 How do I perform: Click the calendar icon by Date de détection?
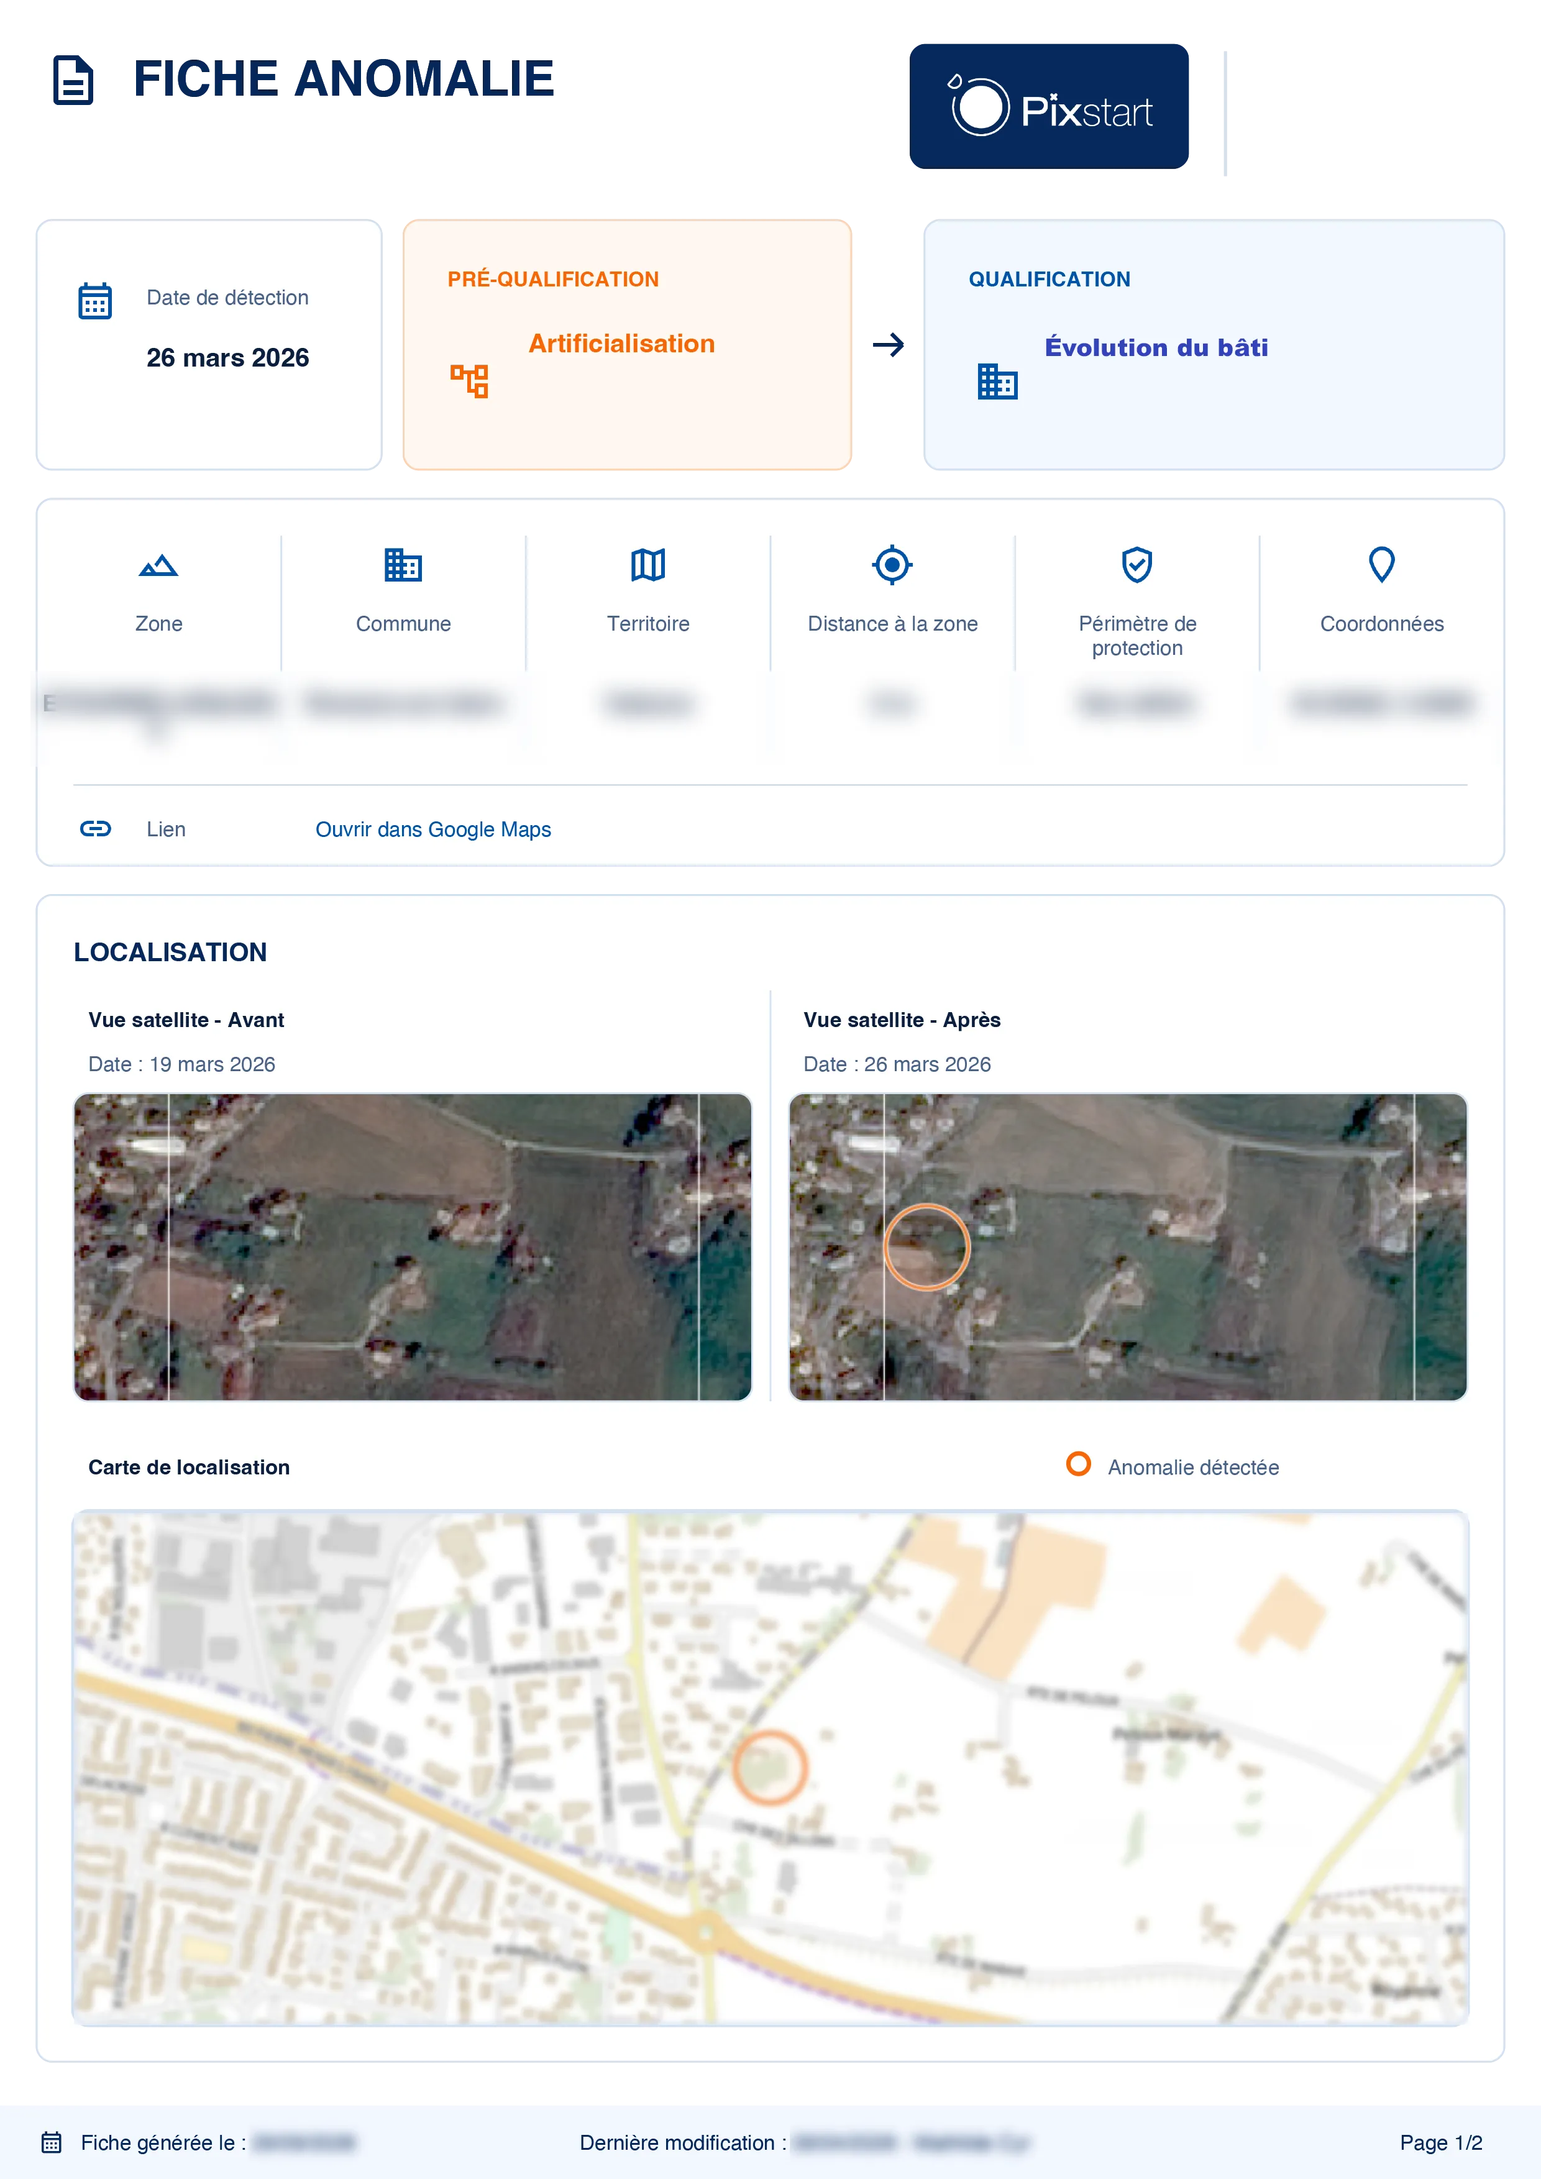tap(95, 301)
